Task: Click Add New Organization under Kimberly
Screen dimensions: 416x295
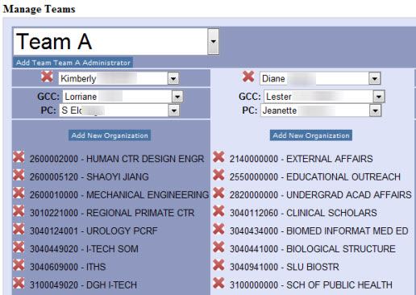Action: (x=110, y=135)
